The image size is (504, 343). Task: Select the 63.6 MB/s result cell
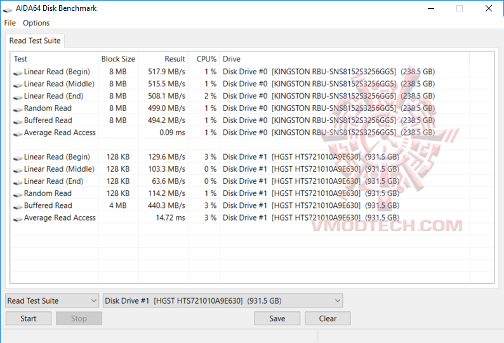coord(168,181)
